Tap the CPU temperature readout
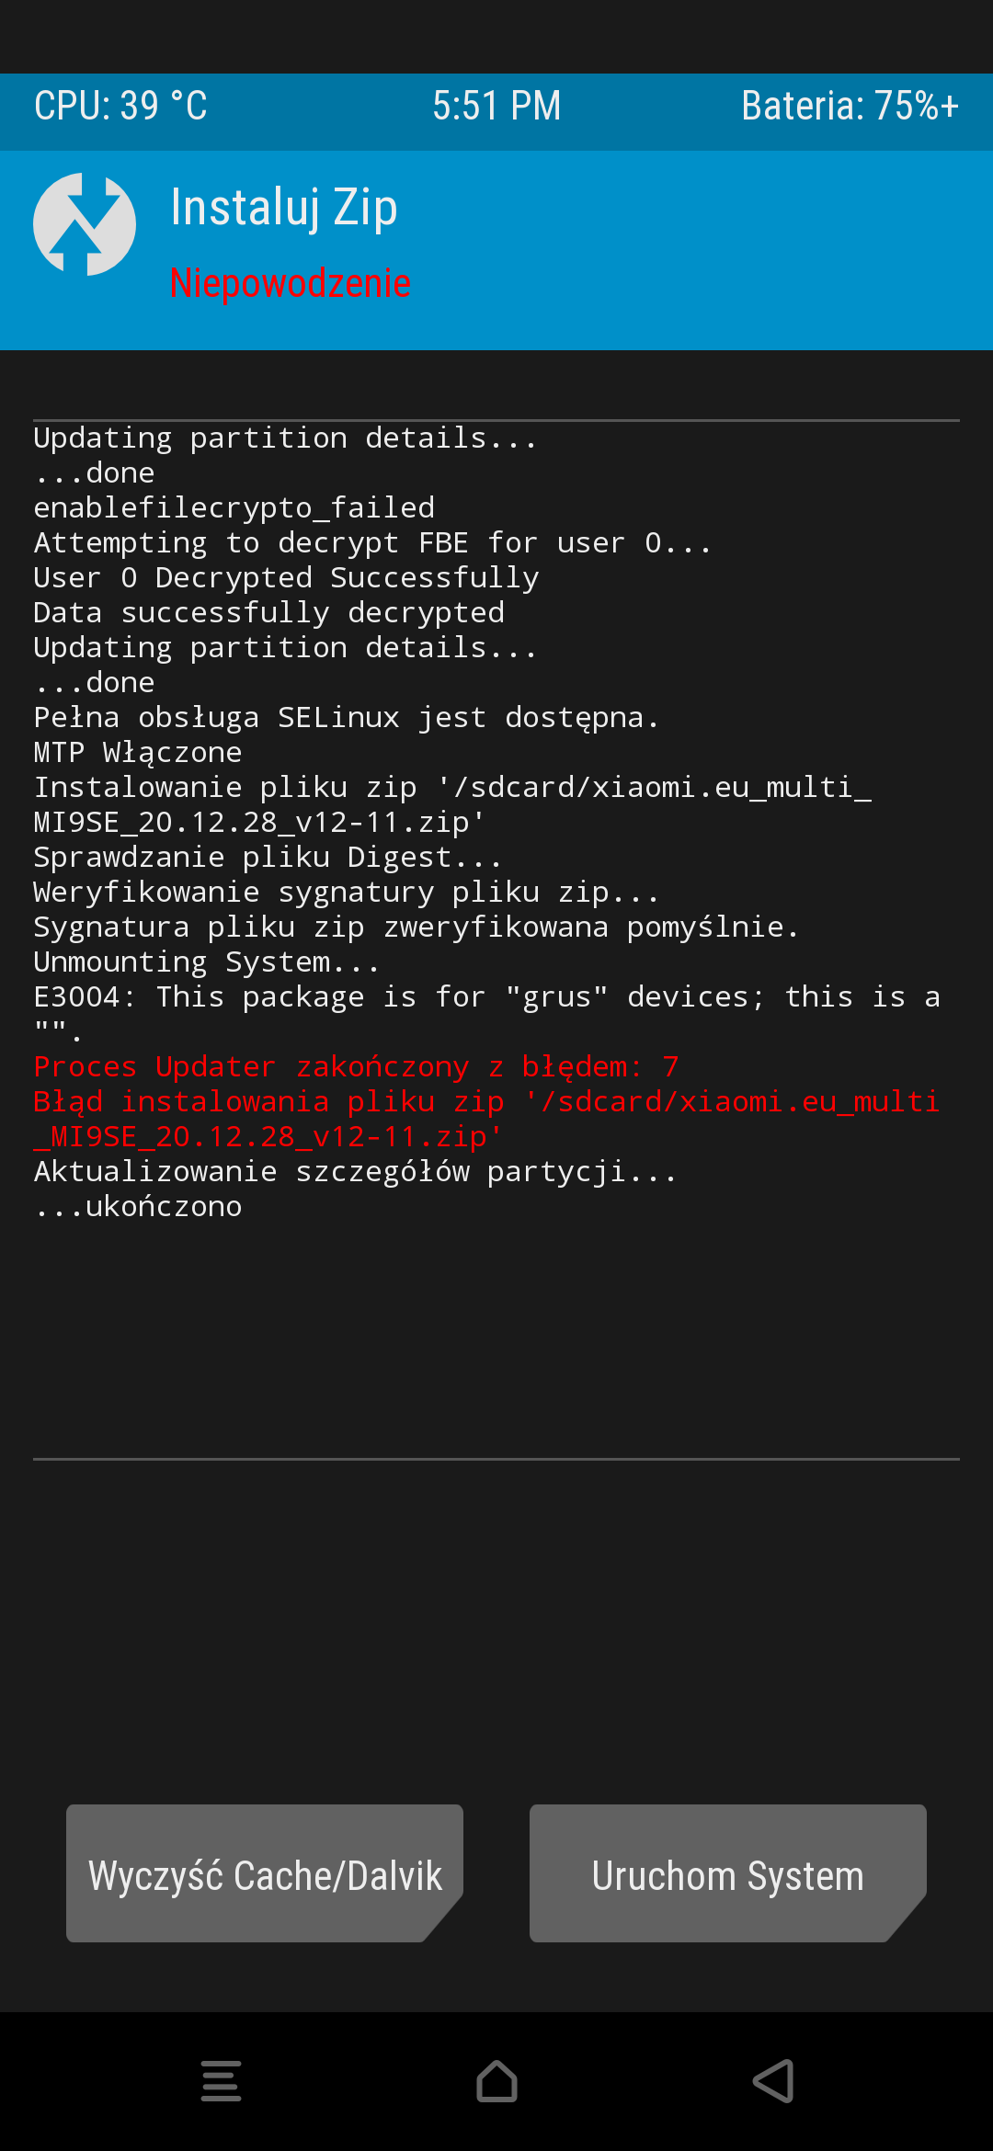 pos(120,106)
